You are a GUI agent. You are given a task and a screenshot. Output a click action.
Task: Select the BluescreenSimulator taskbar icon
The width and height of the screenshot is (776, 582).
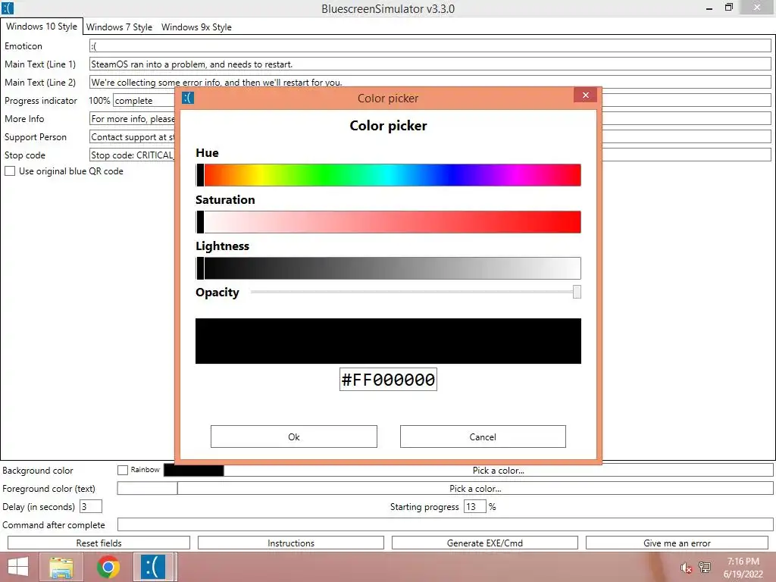tap(153, 567)
